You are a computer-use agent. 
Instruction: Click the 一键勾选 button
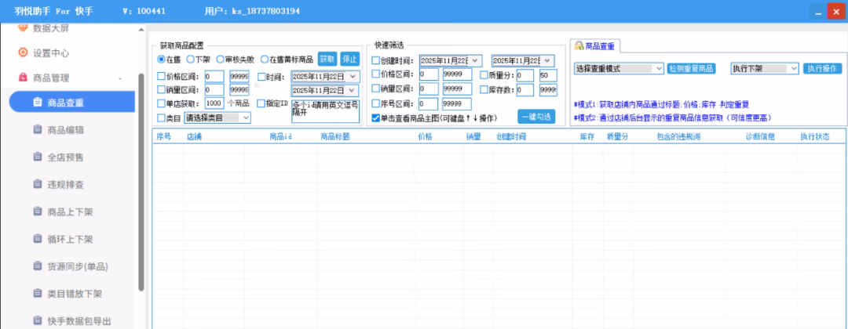point(536,117)
